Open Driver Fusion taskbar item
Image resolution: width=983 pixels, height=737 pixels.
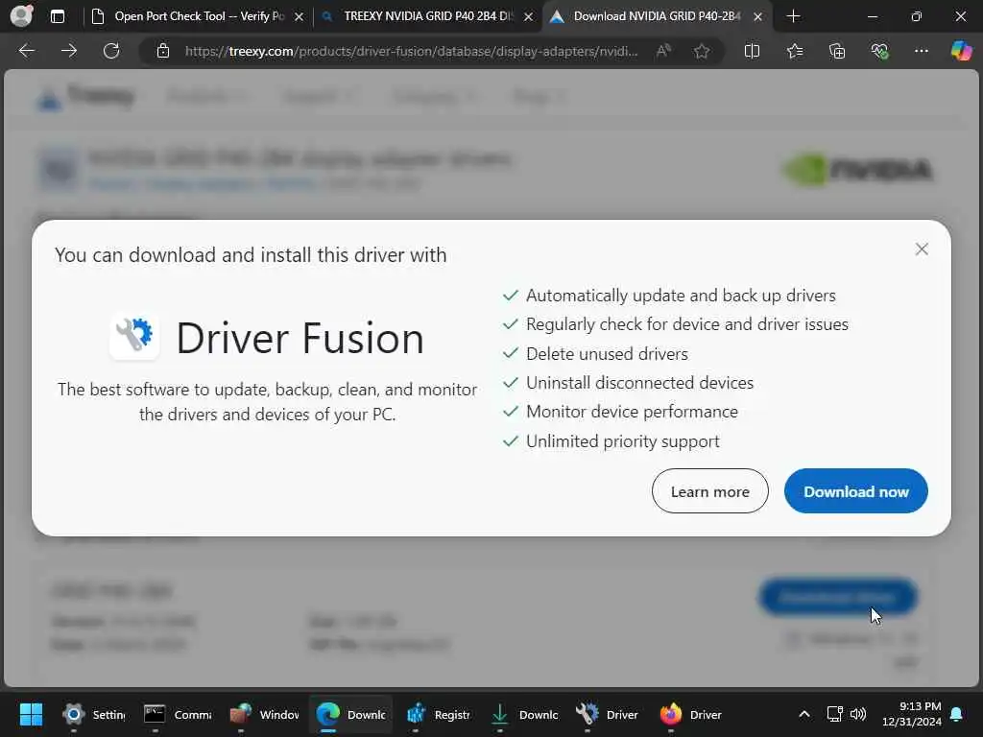(608, 714)
